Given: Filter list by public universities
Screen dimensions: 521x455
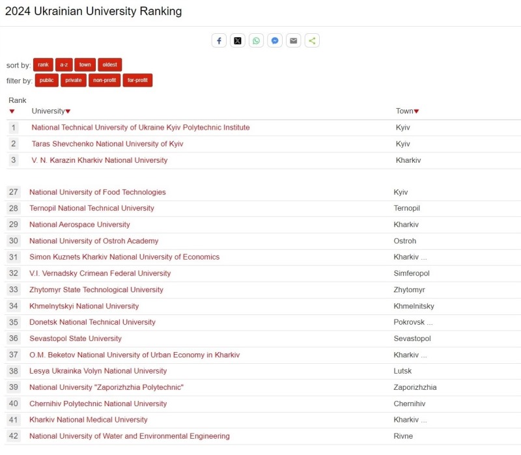Looking at the screenshot, I should click(x=46, y=80).
